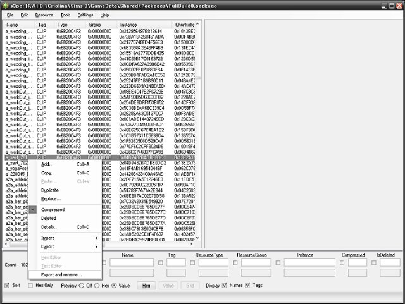
Task: Select Duplicate in the context menu
Action: point(50,190)
